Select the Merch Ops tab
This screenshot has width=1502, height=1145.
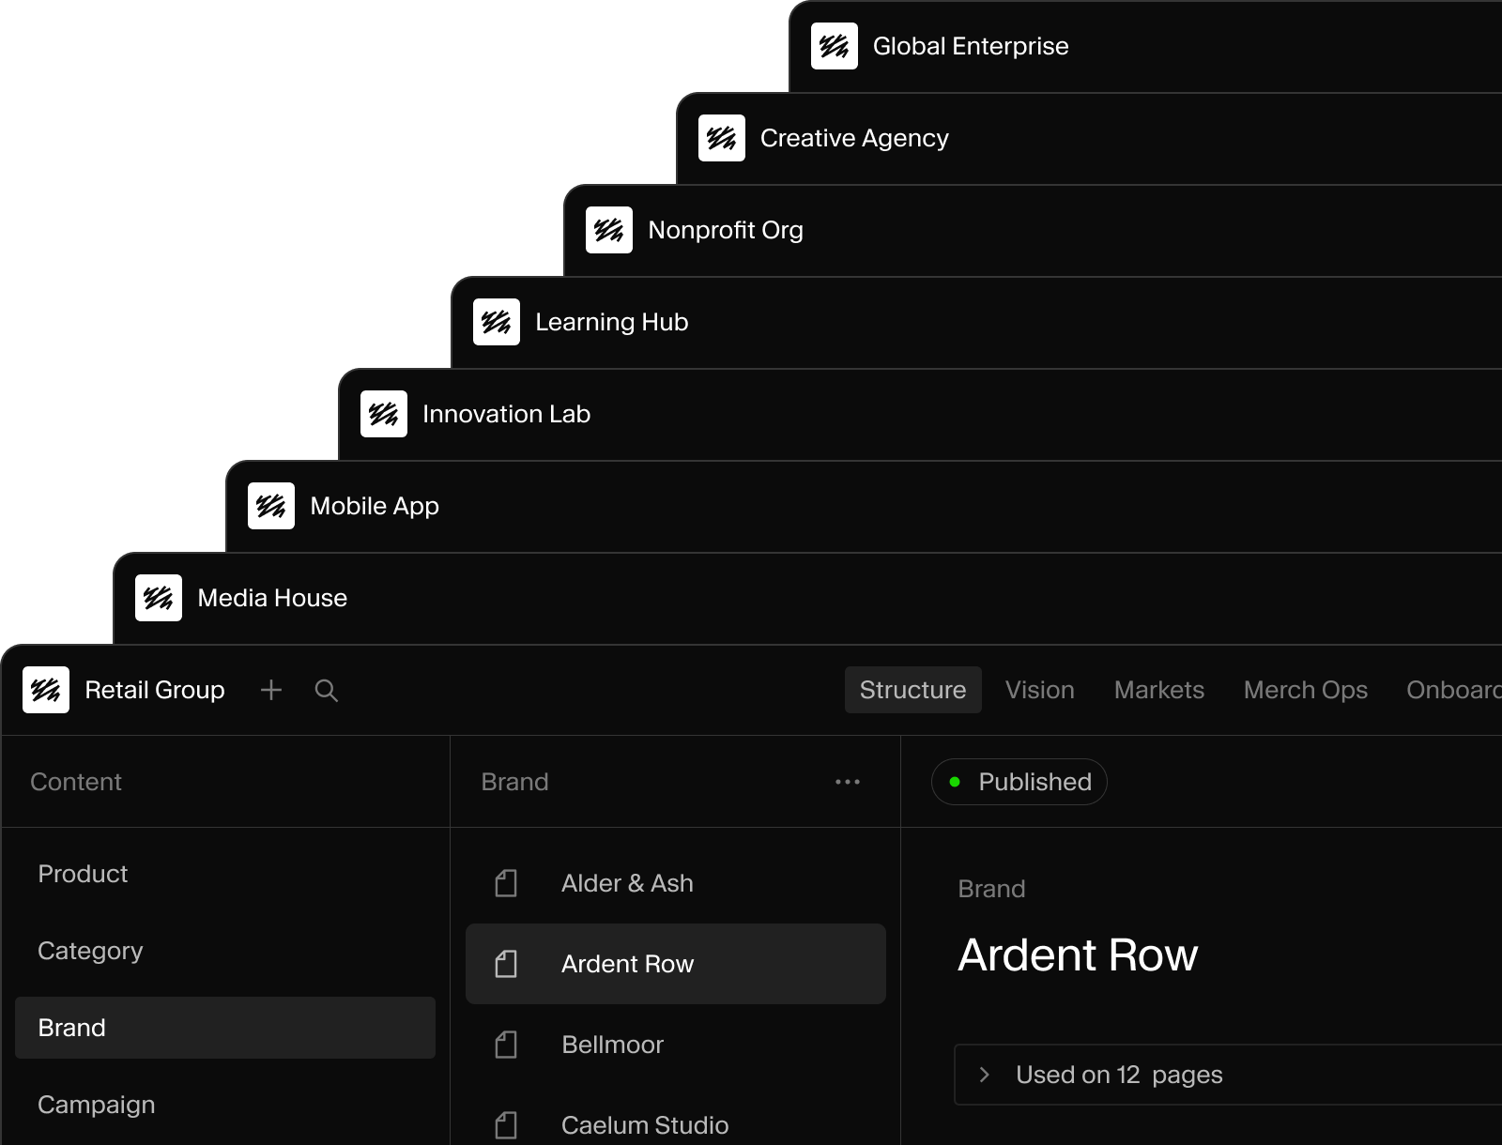tap(1306, 690)
